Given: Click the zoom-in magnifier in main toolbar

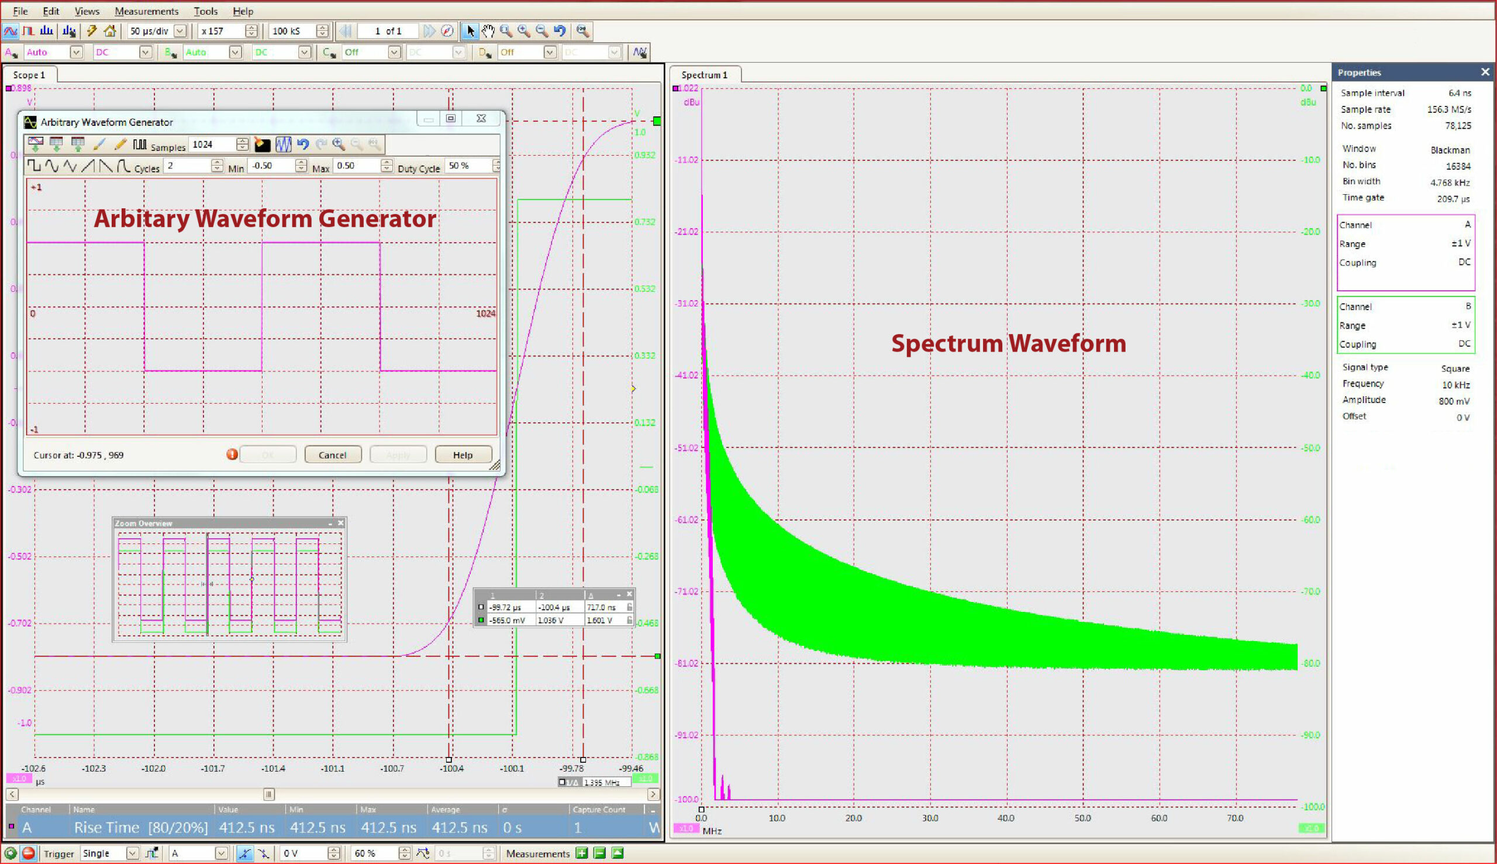Looking at the screenshot, I should click(524, 31).
